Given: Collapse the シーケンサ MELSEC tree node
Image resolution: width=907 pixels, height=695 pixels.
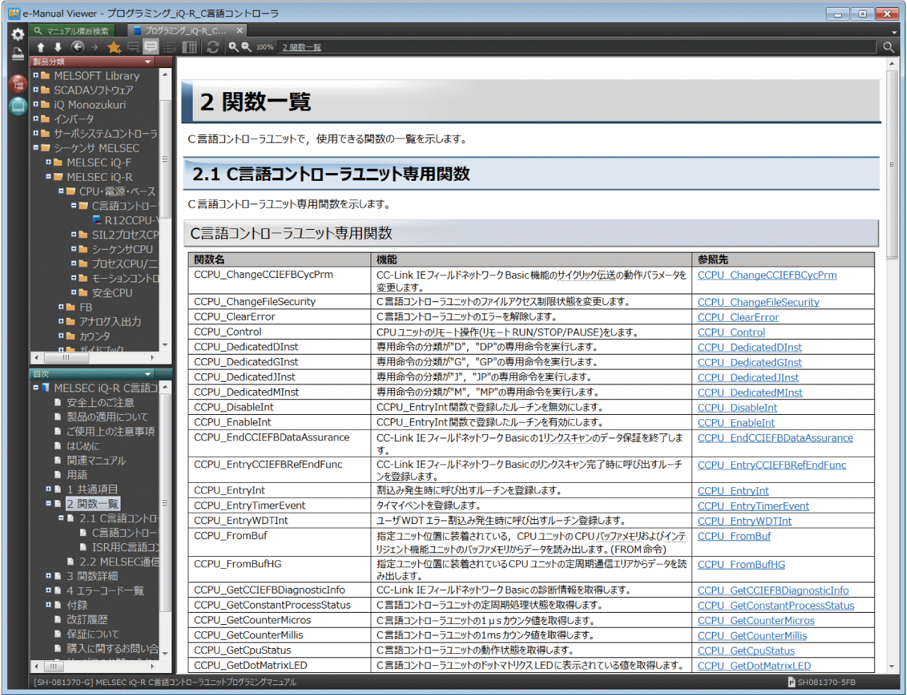Looking at the screenshot, I should point(36,148).
